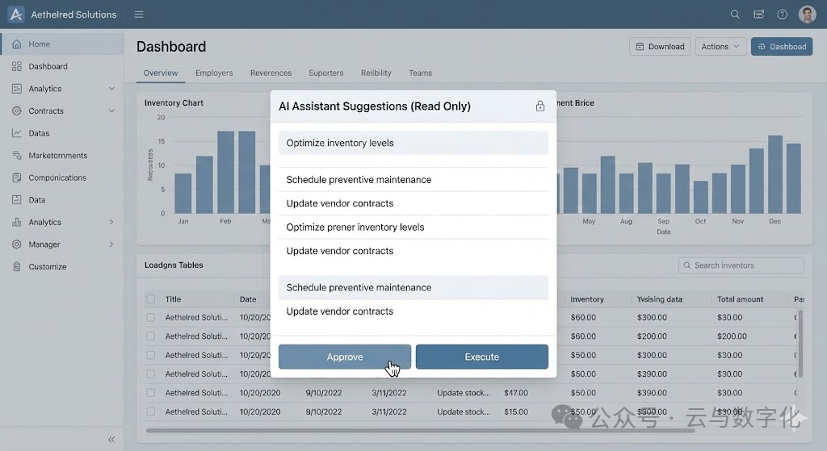Screen dimensions: 827x451
Task: Click the Datas line chart icon
Action: pyautogui.click(x=17, y=133)
